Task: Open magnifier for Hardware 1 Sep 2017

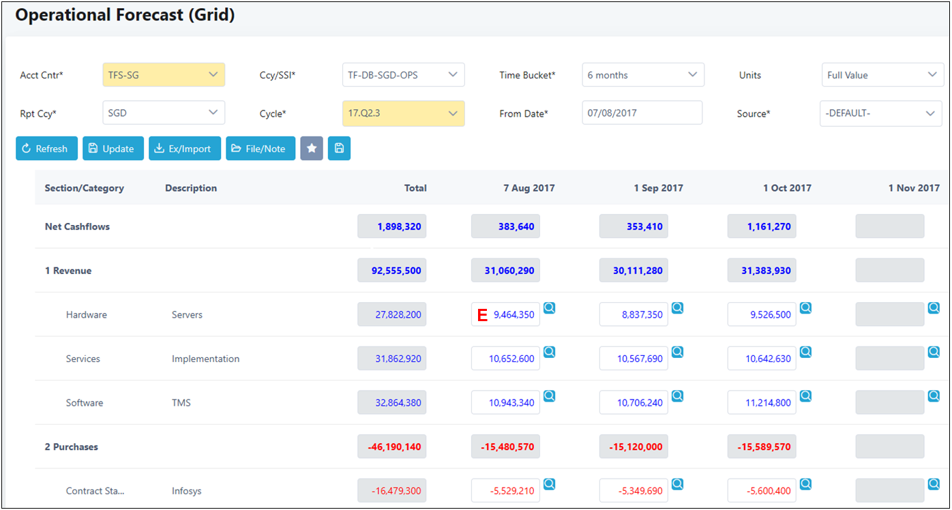Action: click(x=677, y=308)
